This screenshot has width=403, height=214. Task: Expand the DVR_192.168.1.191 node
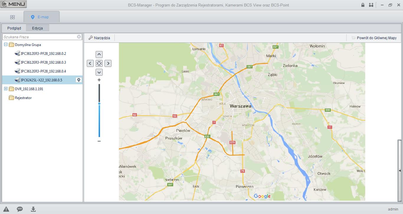(6, 89)
